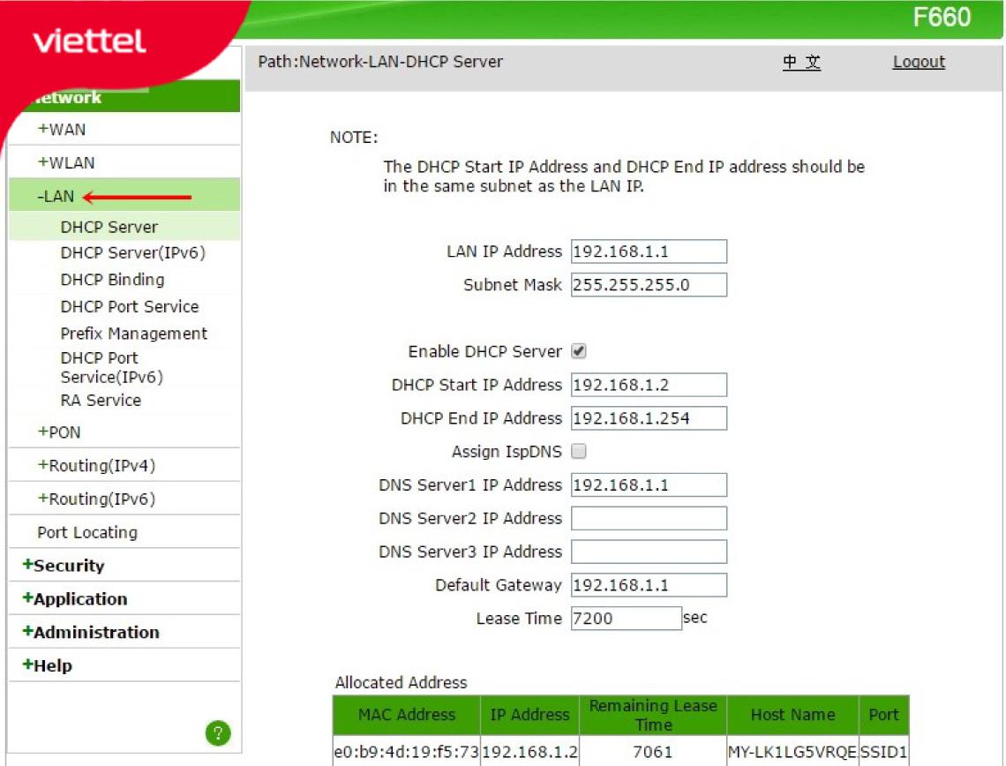1006x766 pixels.
Task: Click Remaining Lease Time column header
Action: pyautogui.click(x=653, y=715)
